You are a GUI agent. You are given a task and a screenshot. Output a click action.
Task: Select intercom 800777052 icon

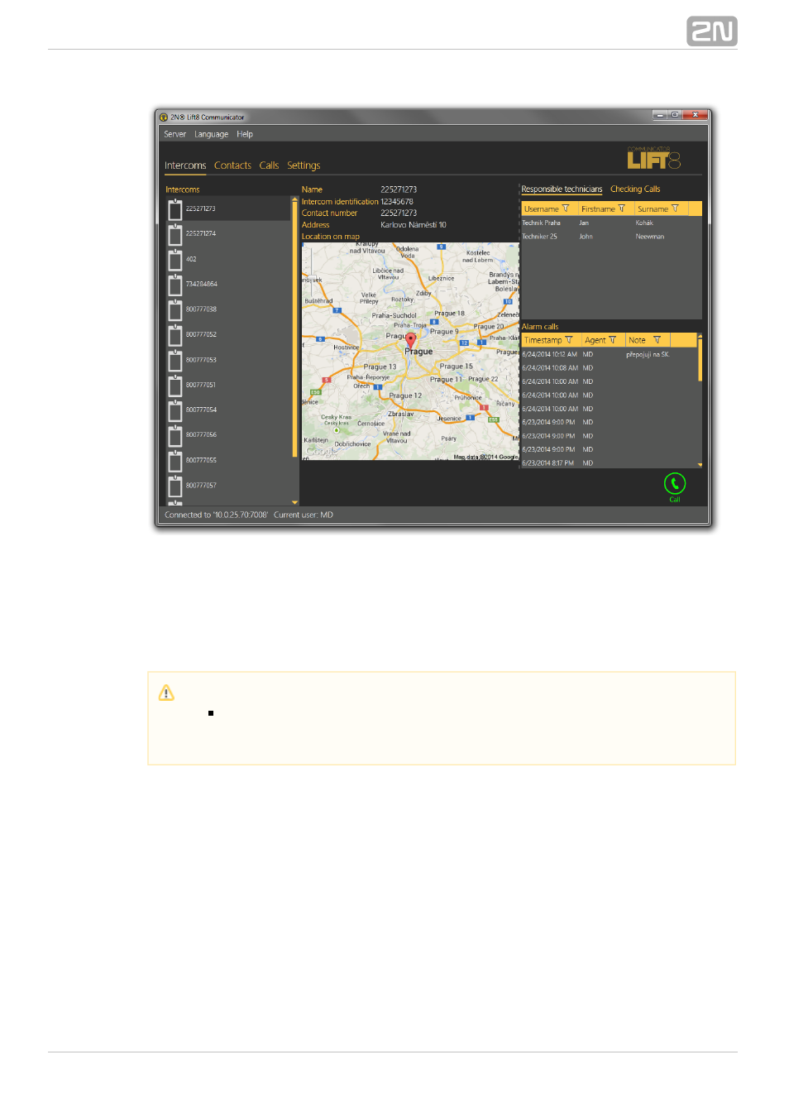click(x=175, y=335)
